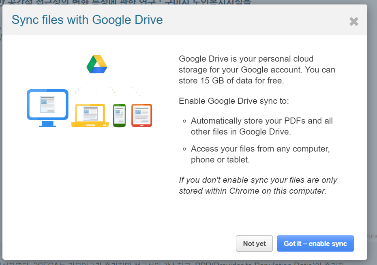Screen dimensions: 377x265
Task: Choose the 'Not yet' button
Action: point(254,244)
